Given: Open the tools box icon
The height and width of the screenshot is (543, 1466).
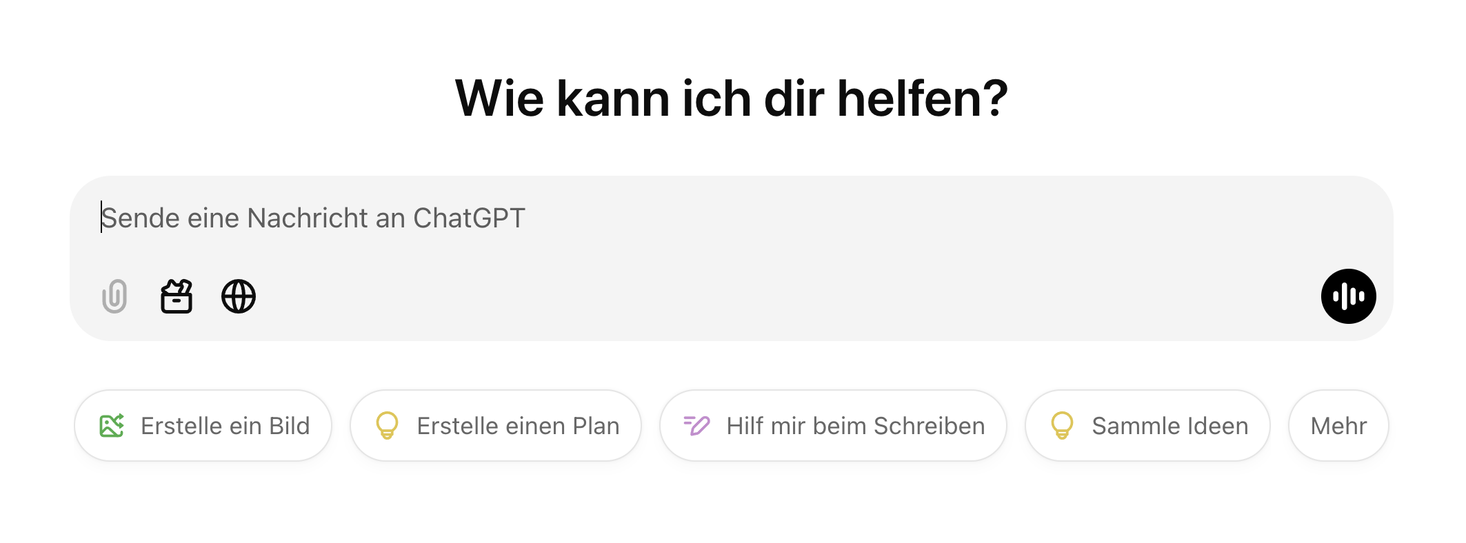Looking at the screenshot, I should pos(177,296).
